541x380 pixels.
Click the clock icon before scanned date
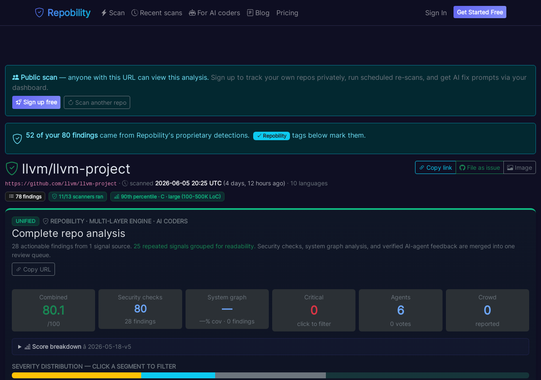125,183
